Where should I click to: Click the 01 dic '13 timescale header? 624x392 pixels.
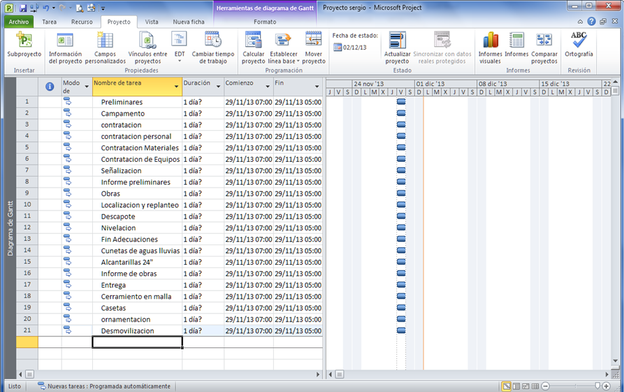point(446,84)
